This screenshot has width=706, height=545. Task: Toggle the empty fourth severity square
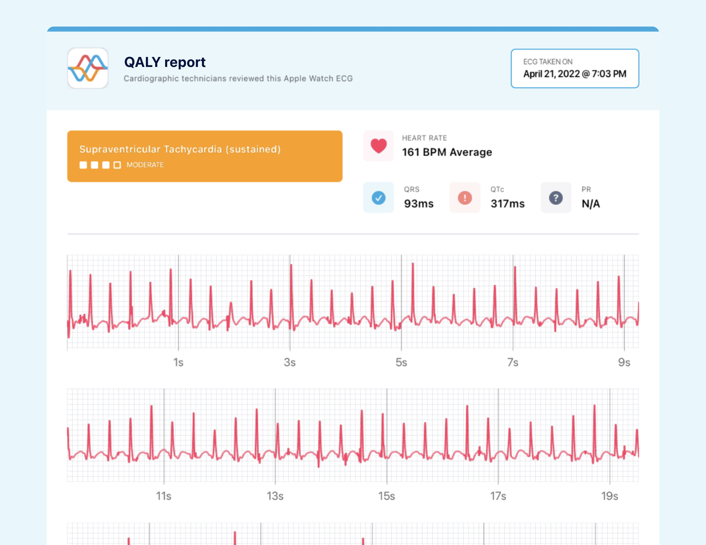click(x=117, y=165)
